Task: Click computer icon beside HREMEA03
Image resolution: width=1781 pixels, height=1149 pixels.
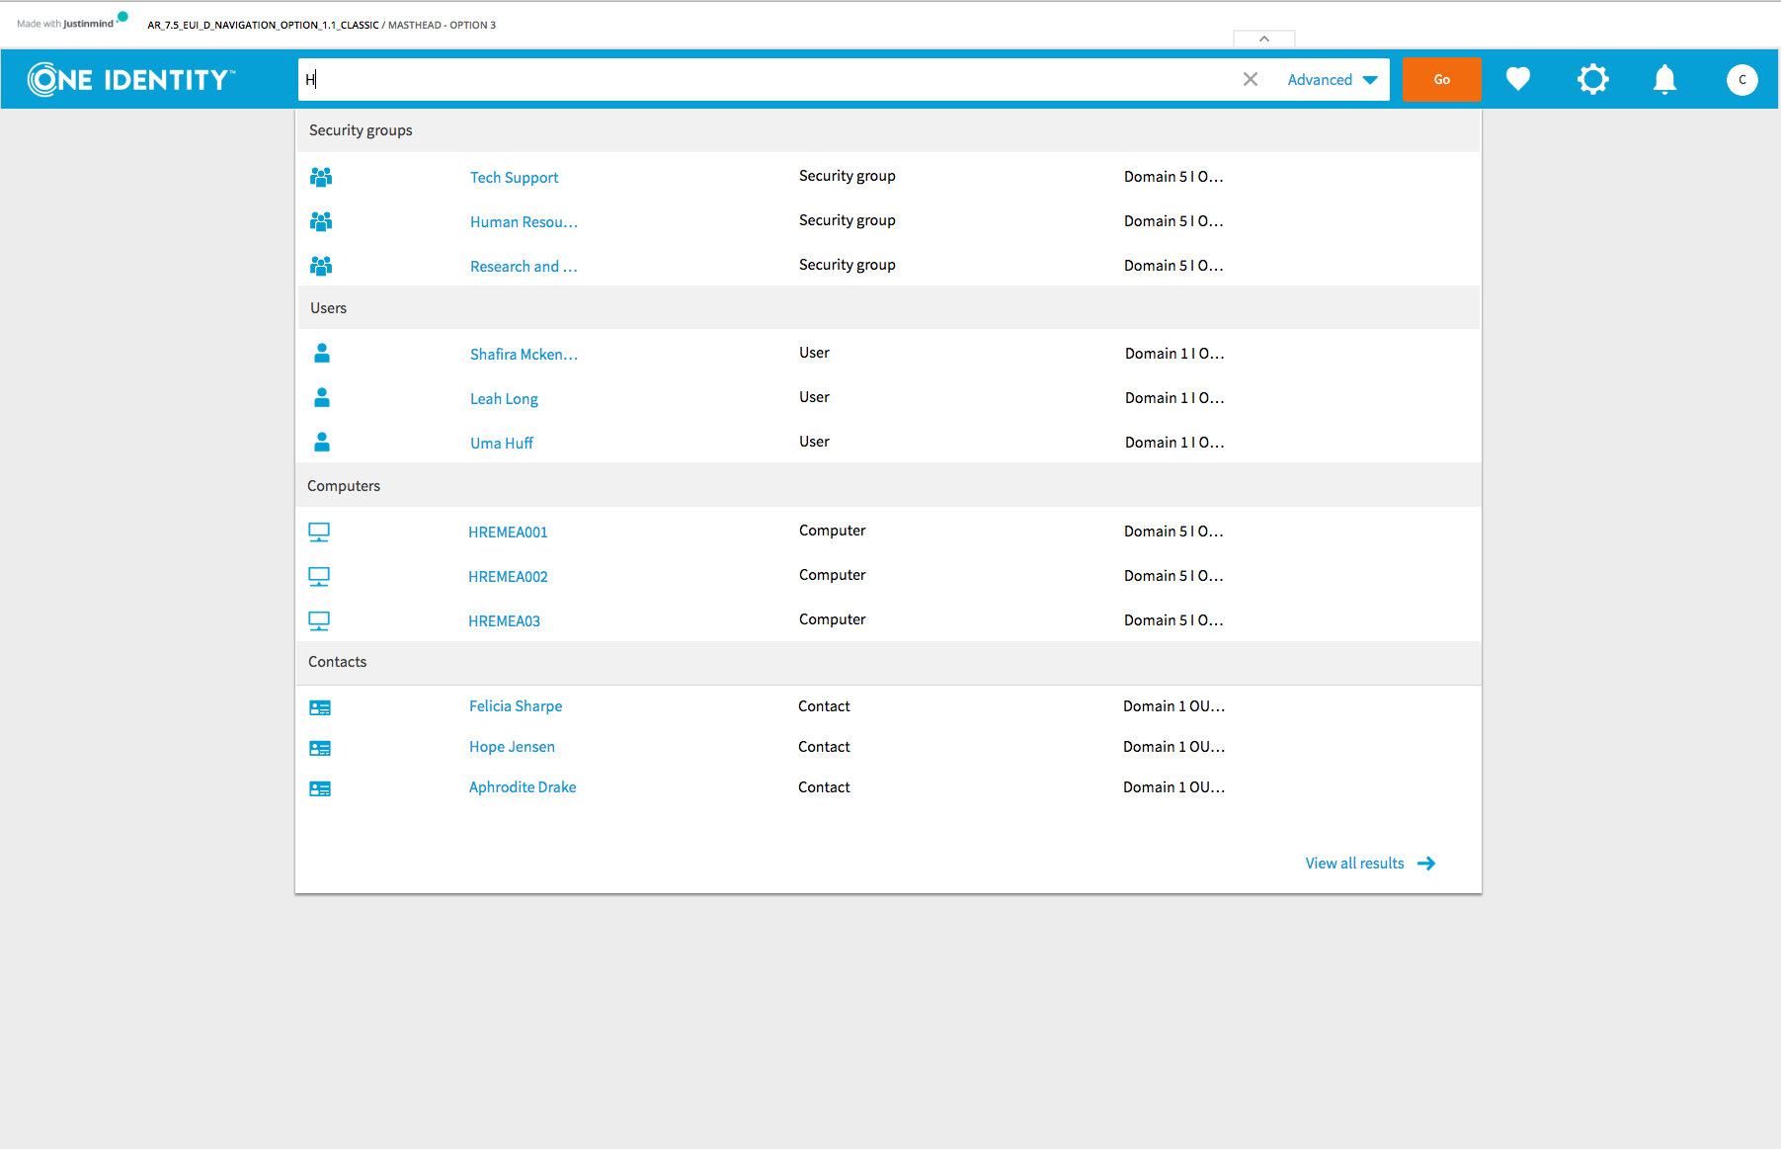Action: coord(319,621)
